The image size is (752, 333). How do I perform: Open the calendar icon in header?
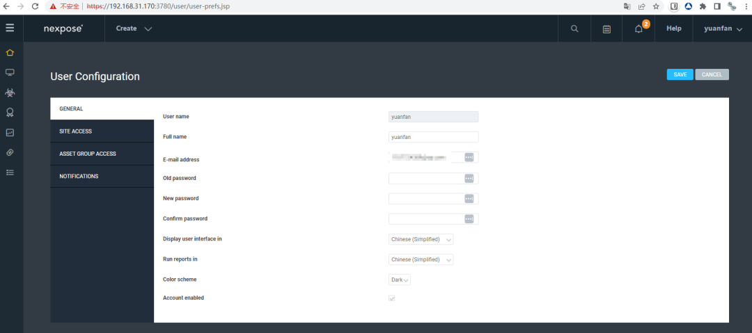[606, 29]
